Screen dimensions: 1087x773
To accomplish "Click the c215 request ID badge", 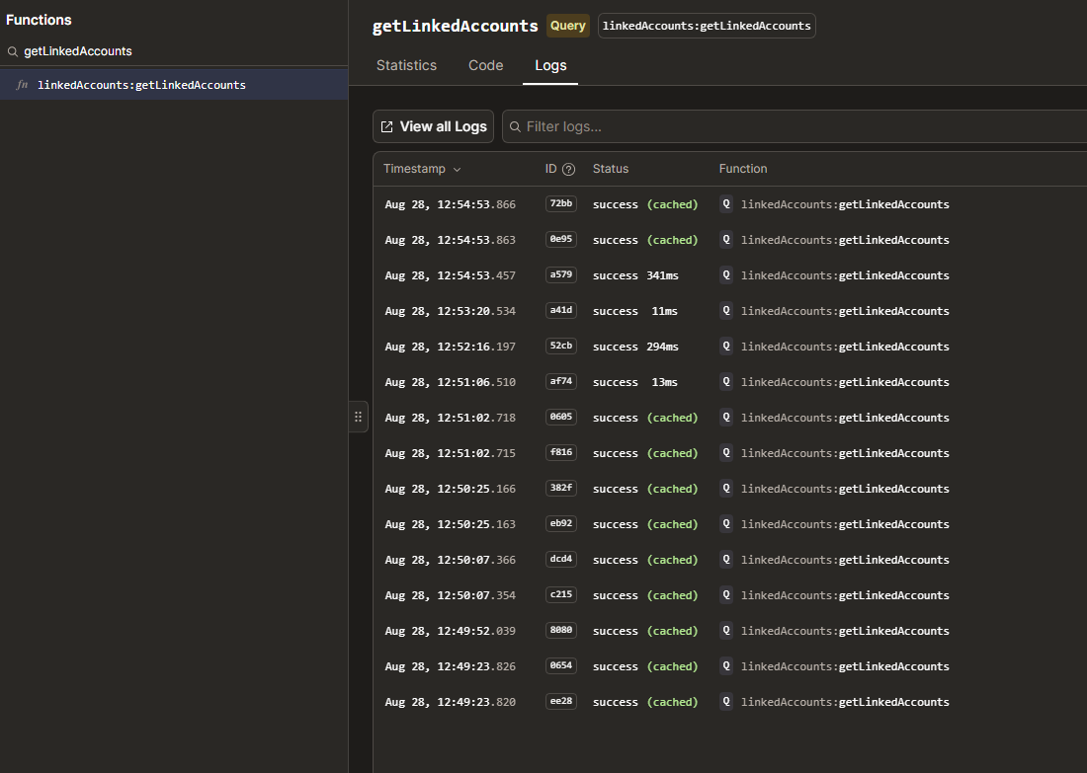I will click(x=561, y=595).
